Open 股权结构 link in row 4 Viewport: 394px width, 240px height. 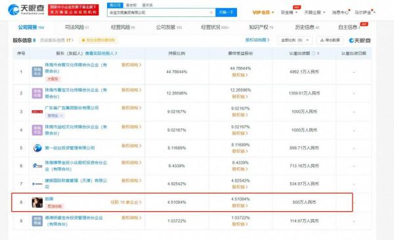[x=131, y=127]
